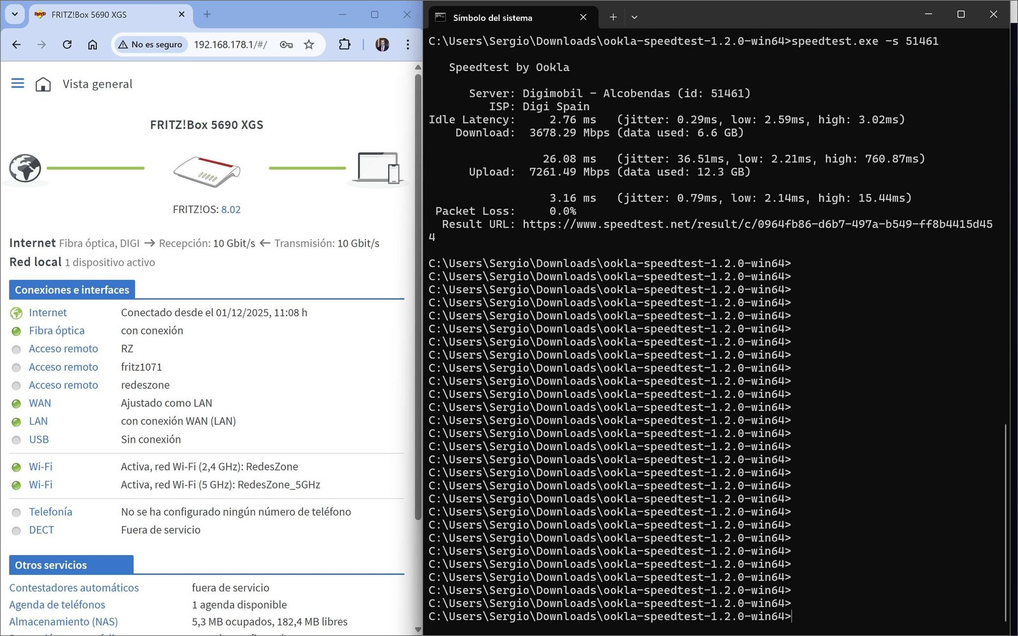
Task: Reload the page with the refresh icon
Action: (66, 45)
